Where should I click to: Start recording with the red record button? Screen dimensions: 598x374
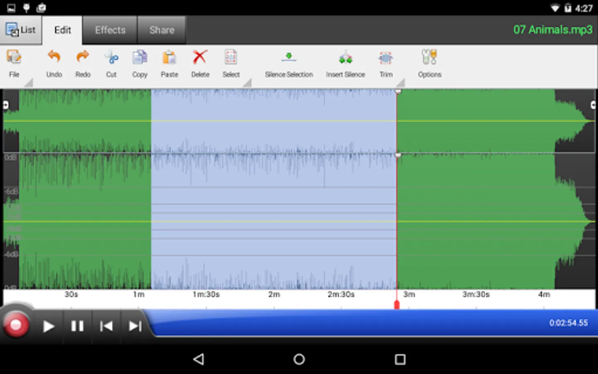pos(17,326)
